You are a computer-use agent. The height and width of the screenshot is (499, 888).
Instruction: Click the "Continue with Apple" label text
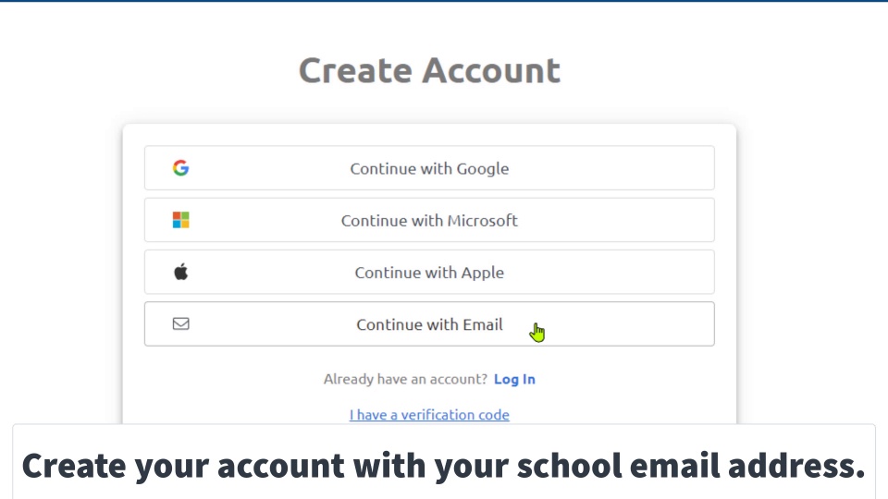(x=429, y=272)
